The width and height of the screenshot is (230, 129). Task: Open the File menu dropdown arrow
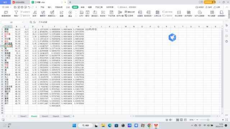[x=10, y=7]
